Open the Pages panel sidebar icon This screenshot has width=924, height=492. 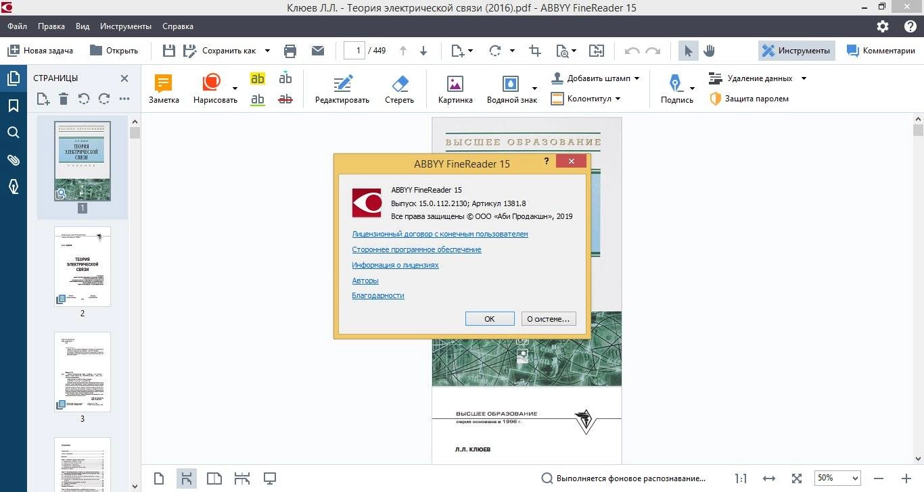tap(14, 79)
